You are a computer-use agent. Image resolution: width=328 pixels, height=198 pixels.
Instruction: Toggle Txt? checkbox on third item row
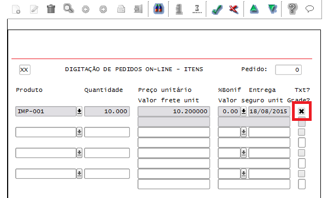pyautogui.click(x=301, y=153)
